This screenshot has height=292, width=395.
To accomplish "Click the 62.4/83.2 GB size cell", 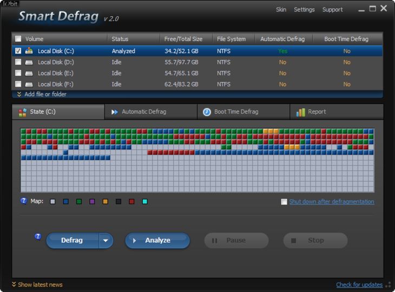I will click(x=181, y=84).
